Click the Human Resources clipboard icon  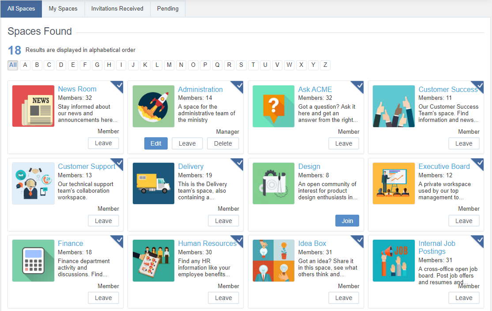click(x=153, y=260)
